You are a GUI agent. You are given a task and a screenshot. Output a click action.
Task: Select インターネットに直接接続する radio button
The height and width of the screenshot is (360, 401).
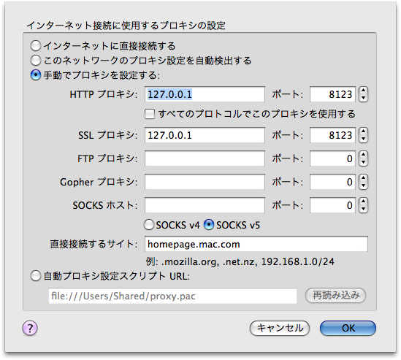point(36,46)
